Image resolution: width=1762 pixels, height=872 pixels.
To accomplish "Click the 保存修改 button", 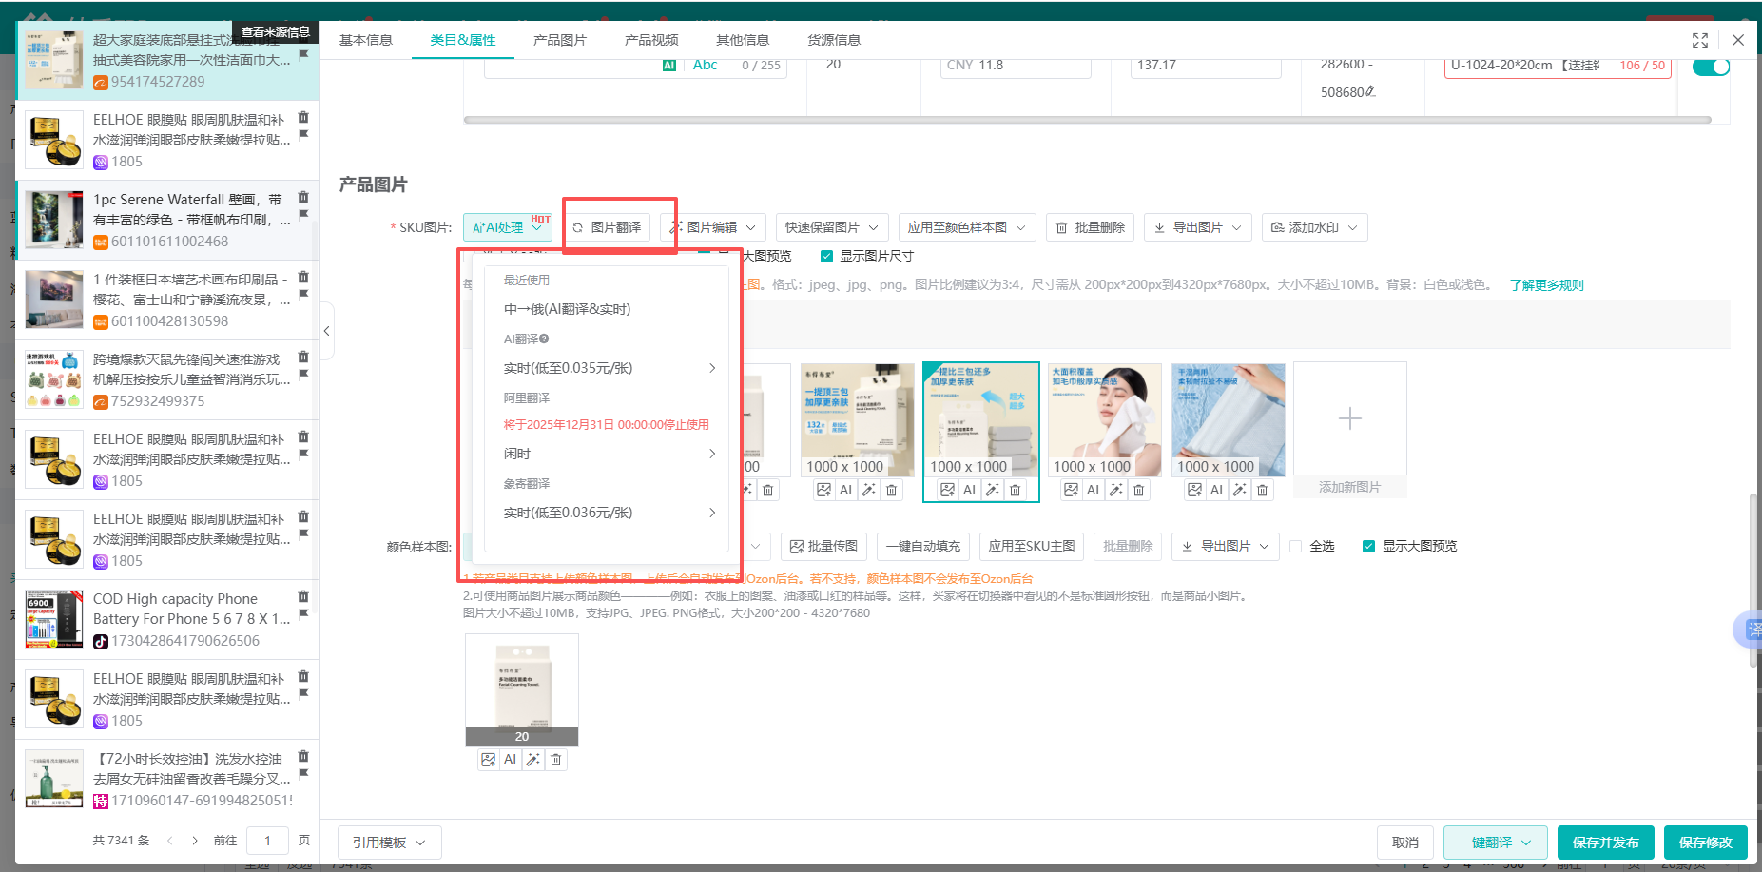I will point(1706,843).
